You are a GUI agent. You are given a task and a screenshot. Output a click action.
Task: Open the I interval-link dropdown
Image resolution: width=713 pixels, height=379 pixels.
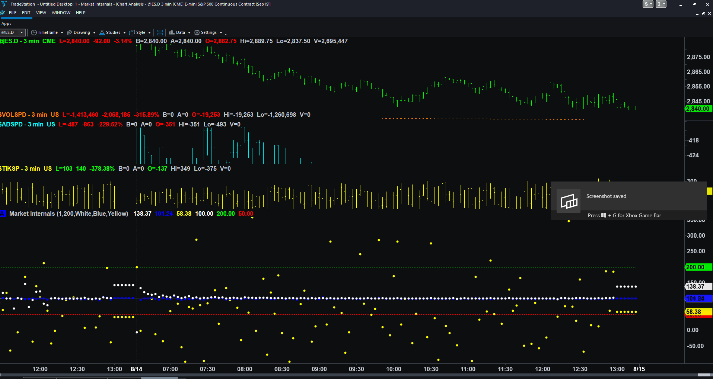point(661,4)
